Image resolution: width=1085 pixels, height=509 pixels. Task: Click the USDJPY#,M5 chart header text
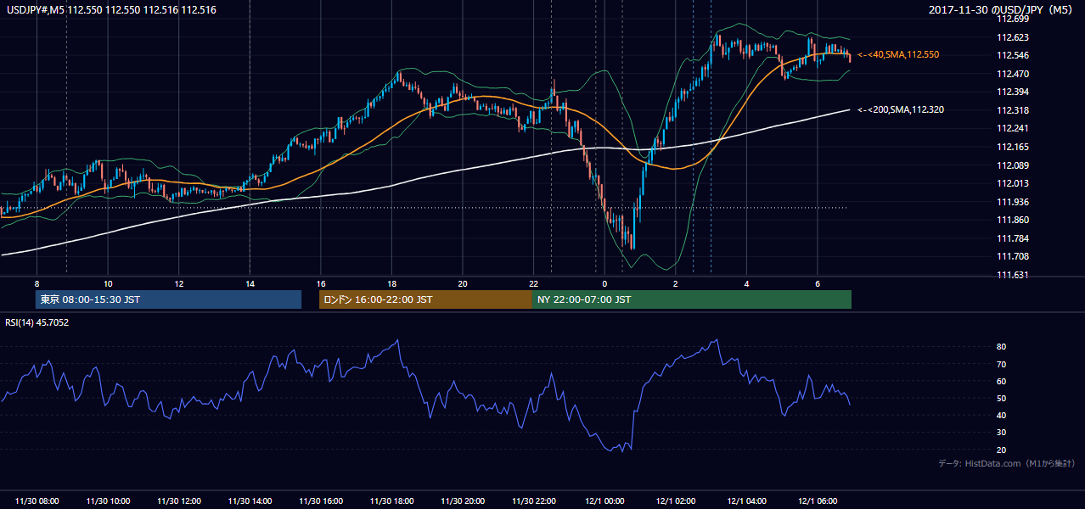110,10
